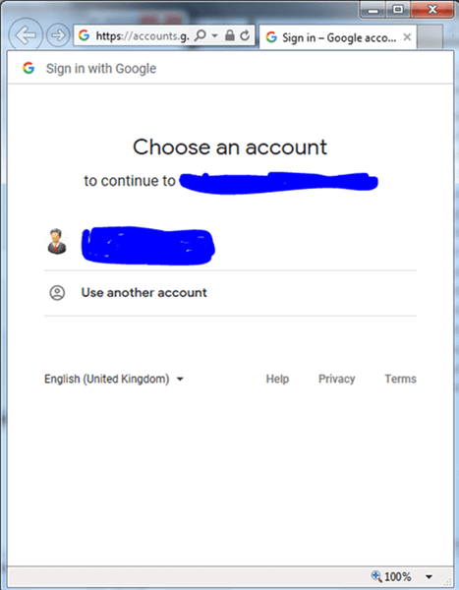Screen dimensions: 459x590
Task: Click the zoom magnifier icon in status bar
Action: pyautogui.click(x=376, y=576)
